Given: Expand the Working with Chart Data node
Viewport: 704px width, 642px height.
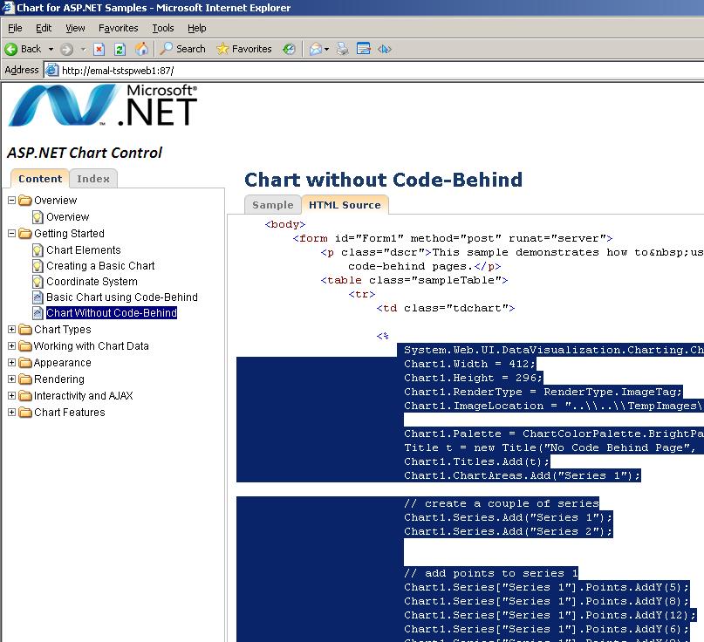Looking at the screenshot, I should tap(11, 346).
